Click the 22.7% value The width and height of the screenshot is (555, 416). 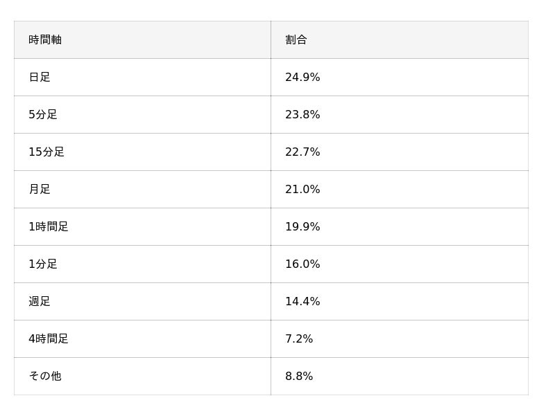click(302, 152)
